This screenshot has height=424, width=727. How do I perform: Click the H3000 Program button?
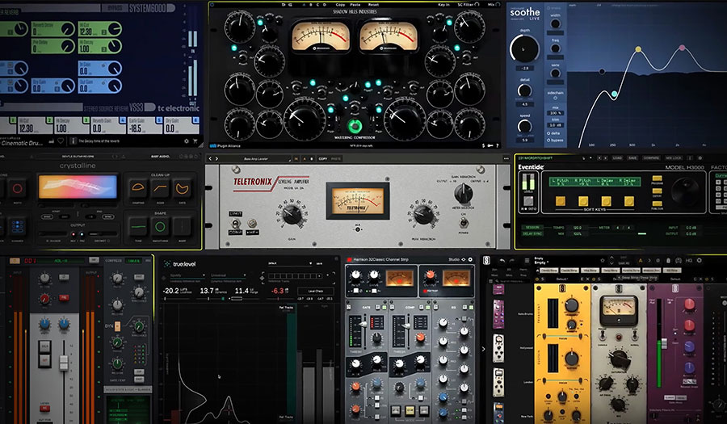coord(657,178)
